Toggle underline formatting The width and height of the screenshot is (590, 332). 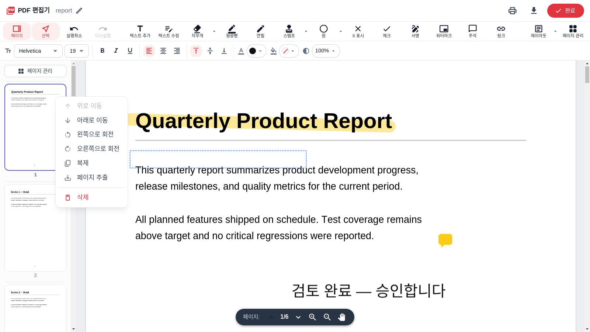coord(130,51)
